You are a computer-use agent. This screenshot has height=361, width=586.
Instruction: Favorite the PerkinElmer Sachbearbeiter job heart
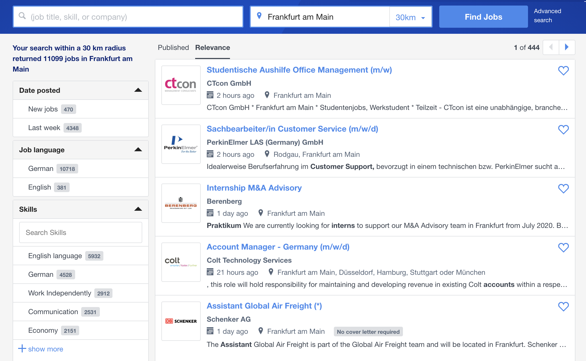(563, 130)
